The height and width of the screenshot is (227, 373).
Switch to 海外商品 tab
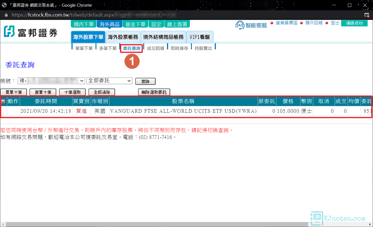coord(110,24)
